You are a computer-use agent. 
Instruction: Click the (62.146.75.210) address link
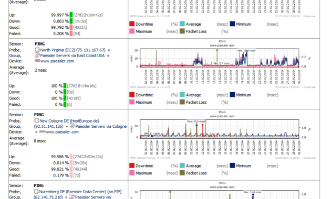pyautogui.click(x=48, y=197)
